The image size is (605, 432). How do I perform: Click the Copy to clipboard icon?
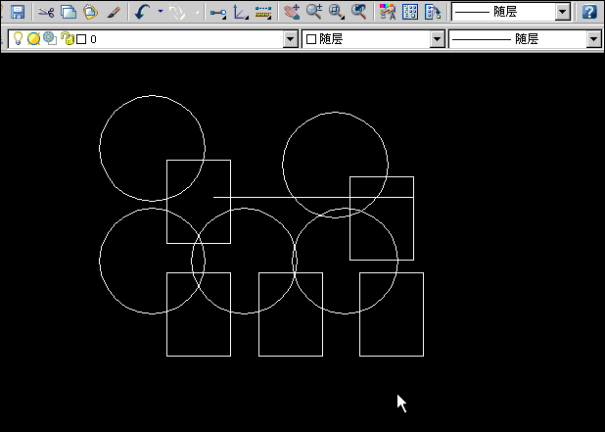click(x=69, y=12)
